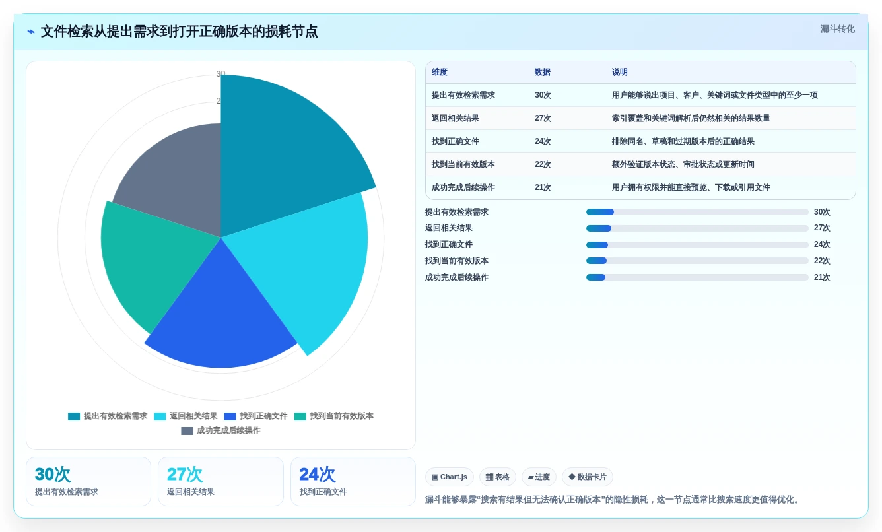Toggle legend swatch for 提出有效检索需求

point(74,416)
